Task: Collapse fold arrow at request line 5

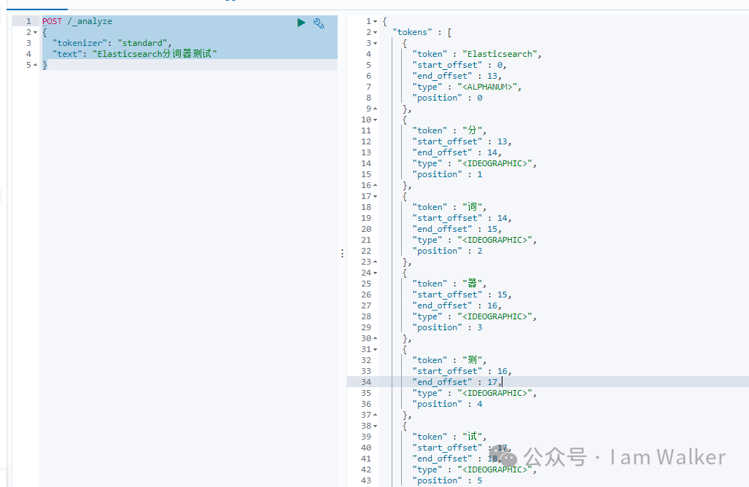Action: [x=35, y=65]
